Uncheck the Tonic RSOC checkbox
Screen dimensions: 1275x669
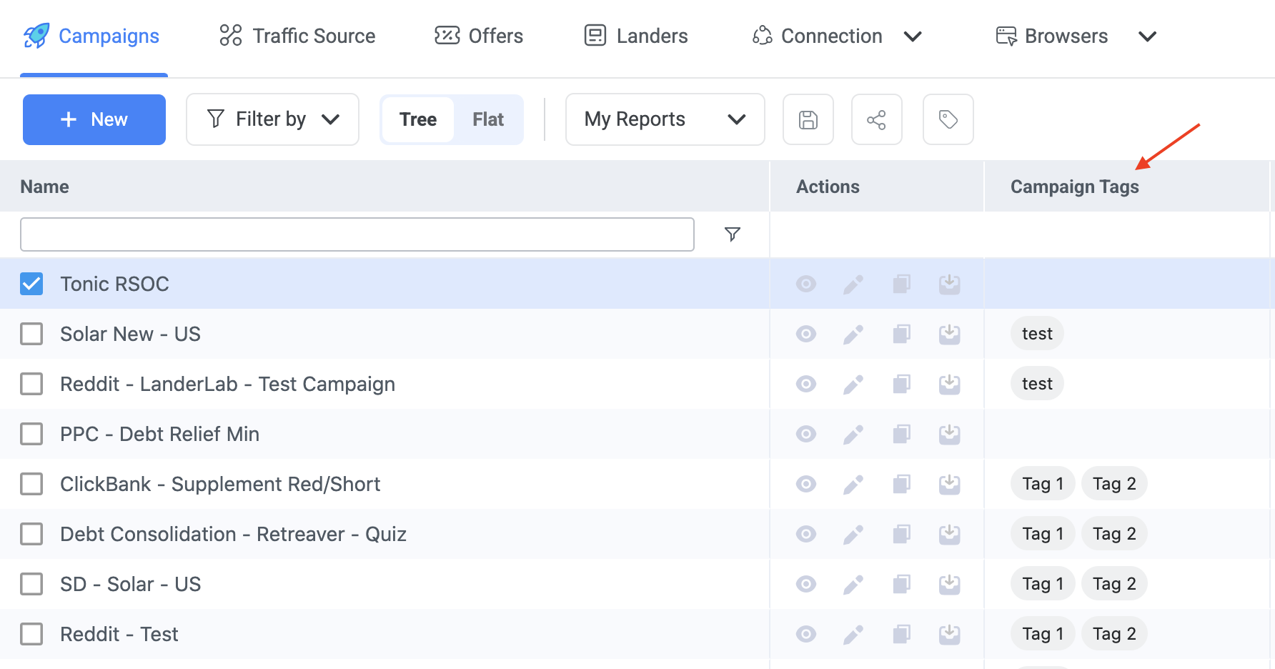click(31, 284)
